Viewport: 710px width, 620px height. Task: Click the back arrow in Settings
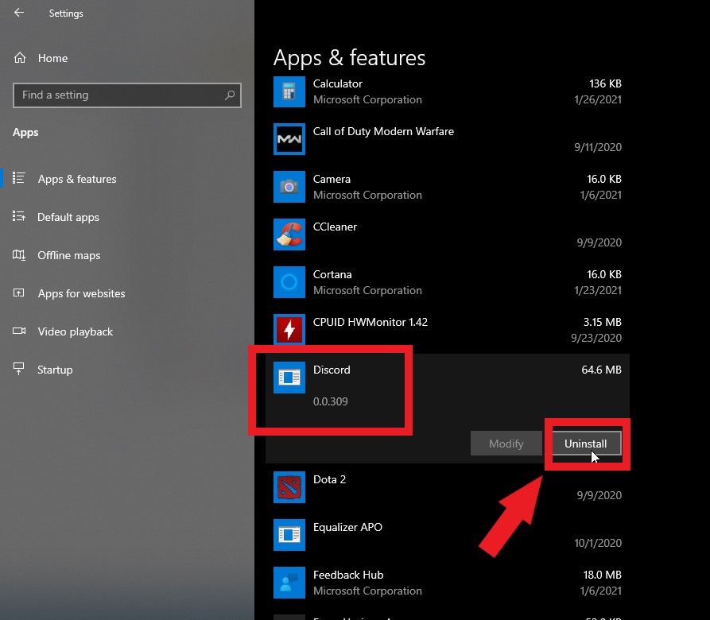click(x=19, y=13)
